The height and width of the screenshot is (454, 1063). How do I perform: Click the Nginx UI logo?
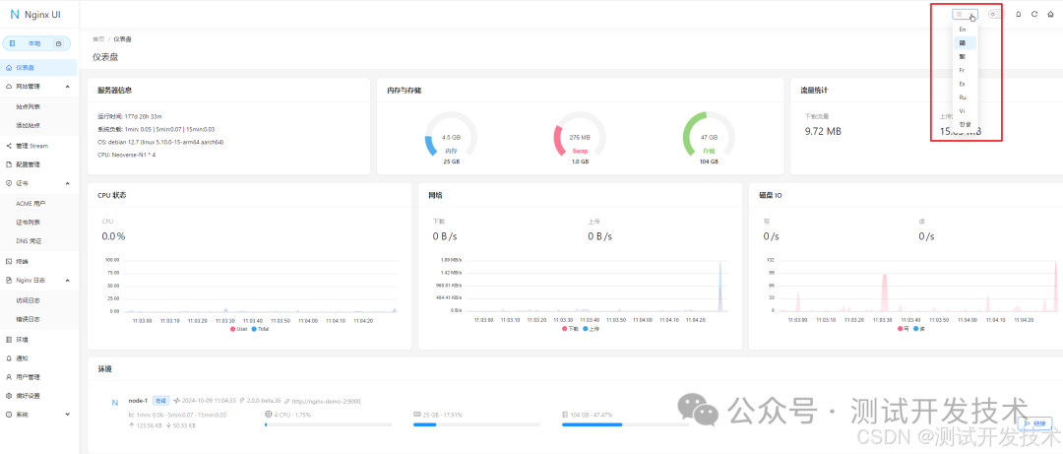click(34, 15)
